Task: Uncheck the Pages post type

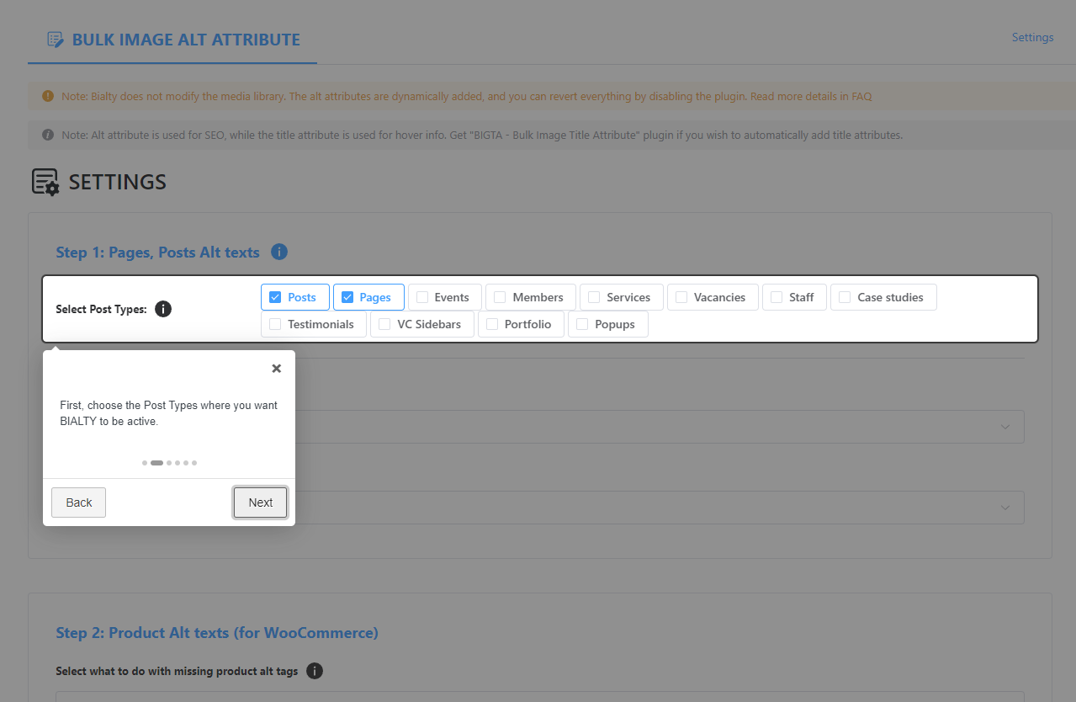Action: (x=348, y=296)
